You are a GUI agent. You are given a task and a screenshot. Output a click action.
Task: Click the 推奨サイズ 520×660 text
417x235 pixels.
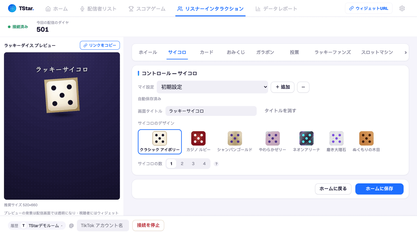21,205
